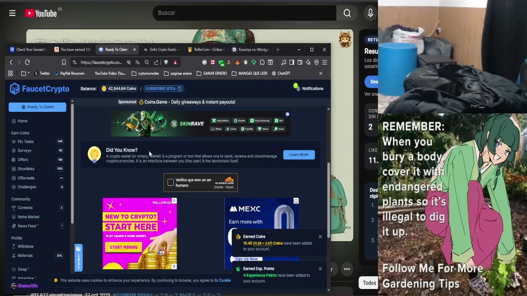Open Items Market in sidebar
Image resolution: width=527 pixels, height=296 pixels.
(28, 217)
